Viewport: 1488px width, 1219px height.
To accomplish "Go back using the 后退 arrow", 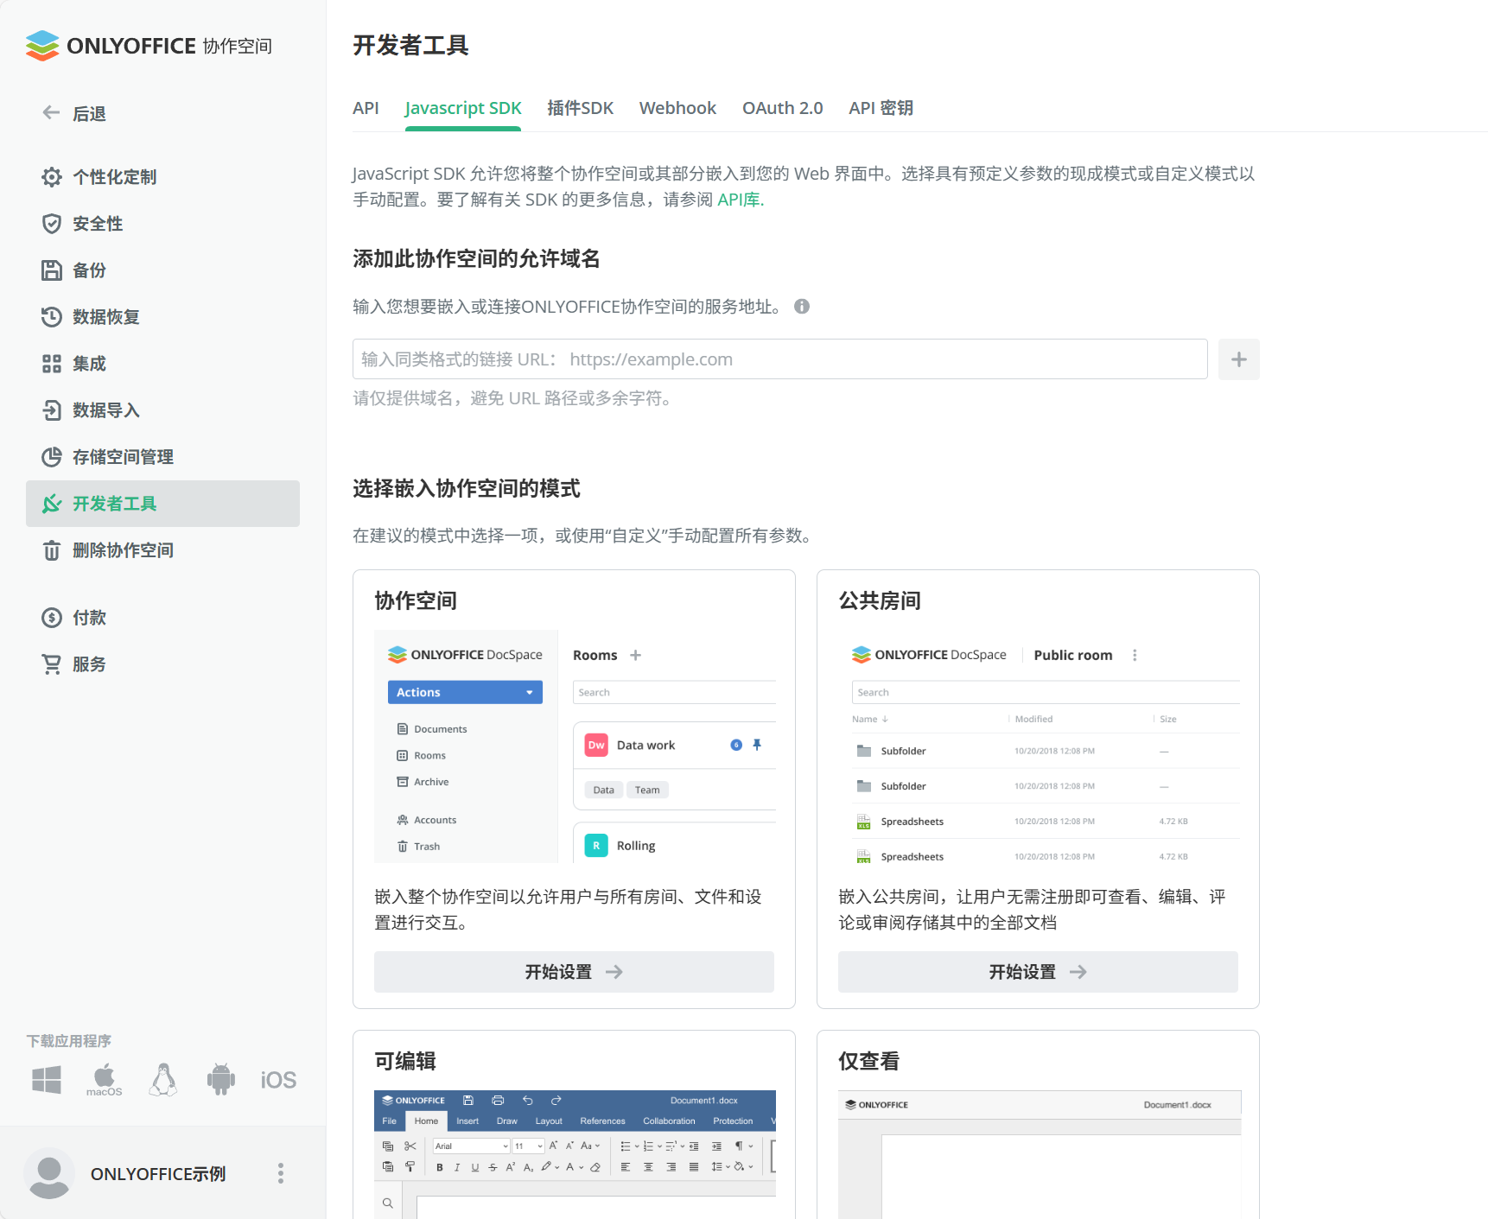I will tap(51, 113).
